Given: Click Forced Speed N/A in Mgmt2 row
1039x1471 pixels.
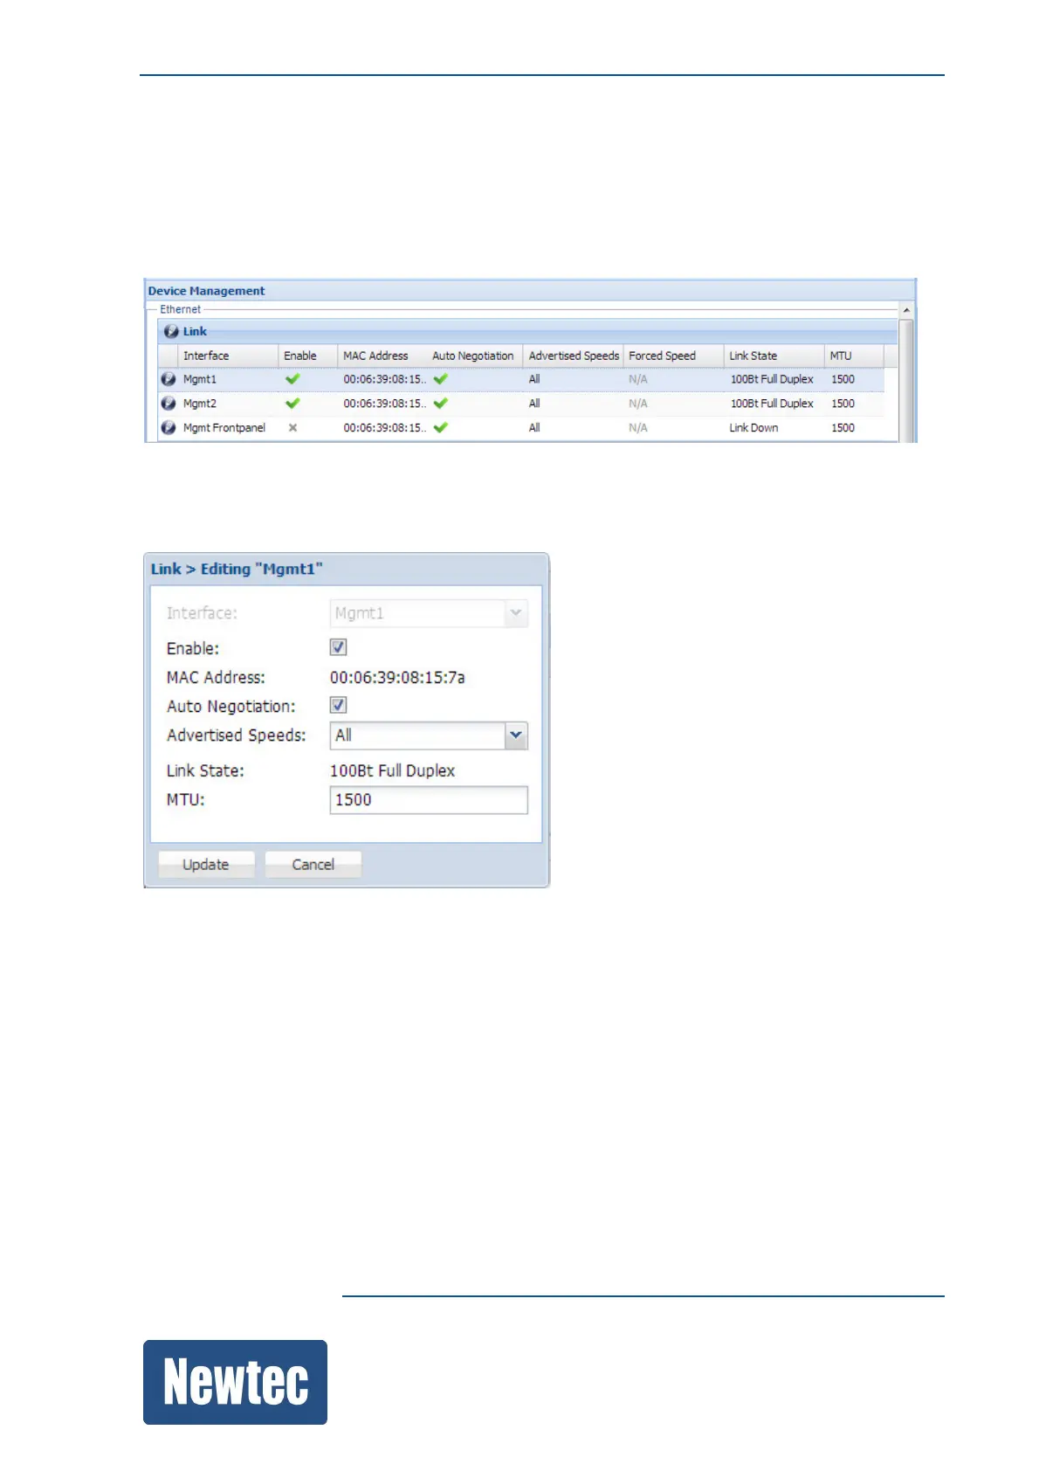Looking at the screenshot, I should 638,404.
